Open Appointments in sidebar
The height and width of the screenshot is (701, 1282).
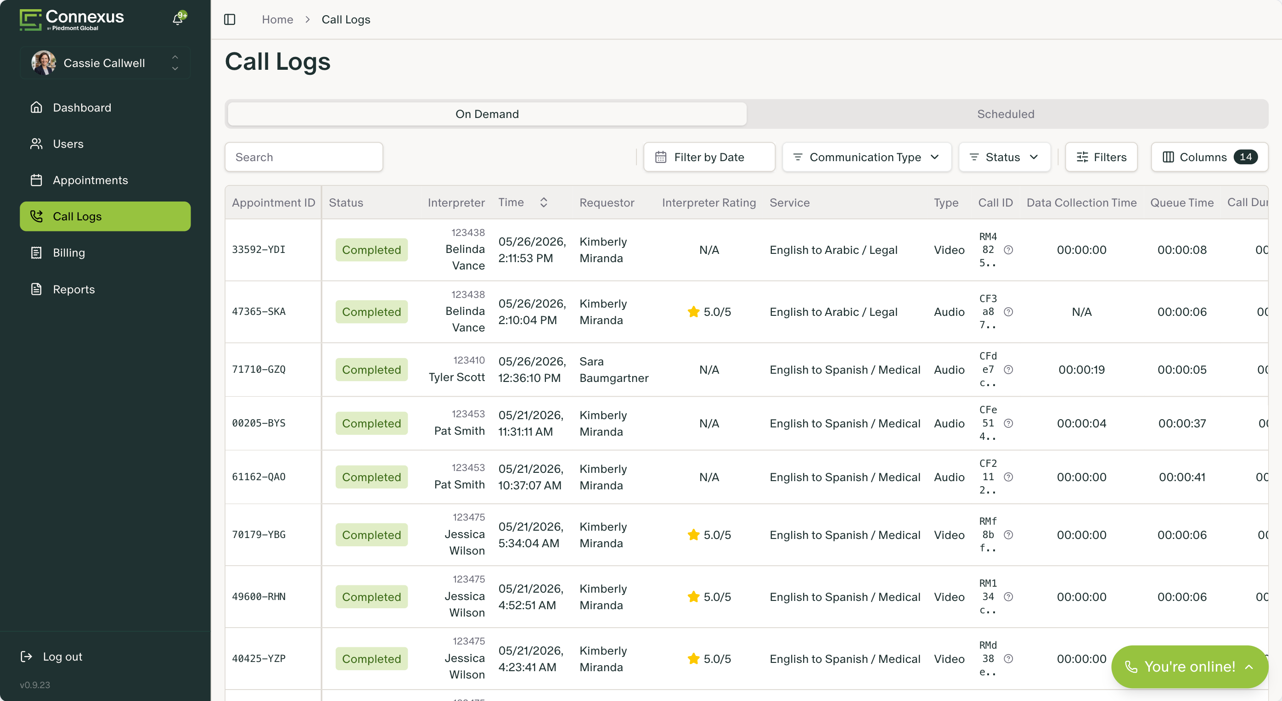(x=105, y=180)
